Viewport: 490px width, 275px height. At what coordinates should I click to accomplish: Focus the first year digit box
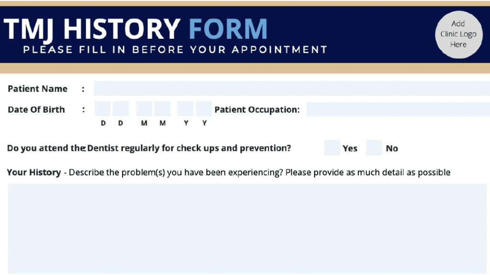click(185, 109)
